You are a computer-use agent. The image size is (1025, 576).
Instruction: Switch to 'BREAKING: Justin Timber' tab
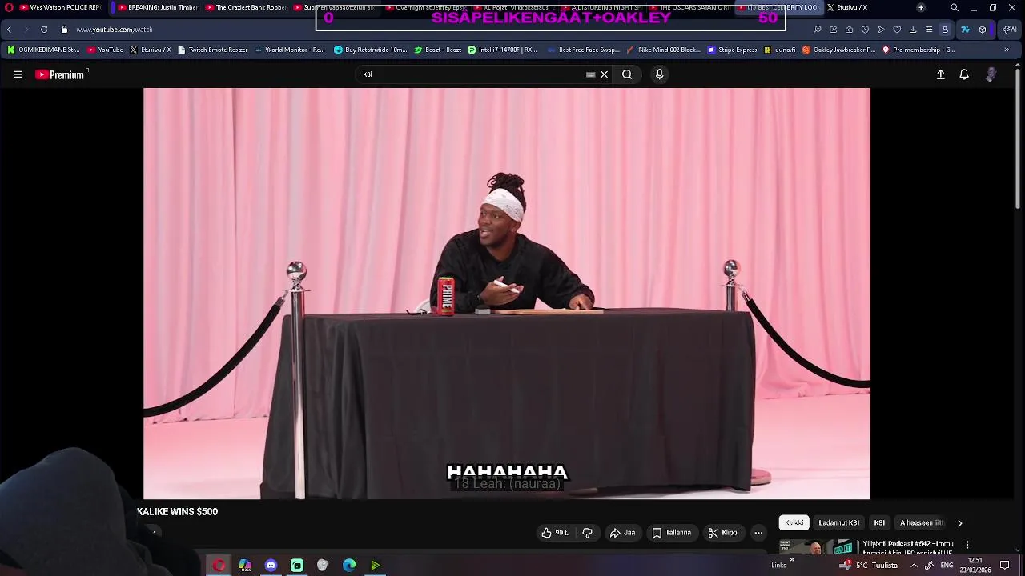(x=157, y=7)
